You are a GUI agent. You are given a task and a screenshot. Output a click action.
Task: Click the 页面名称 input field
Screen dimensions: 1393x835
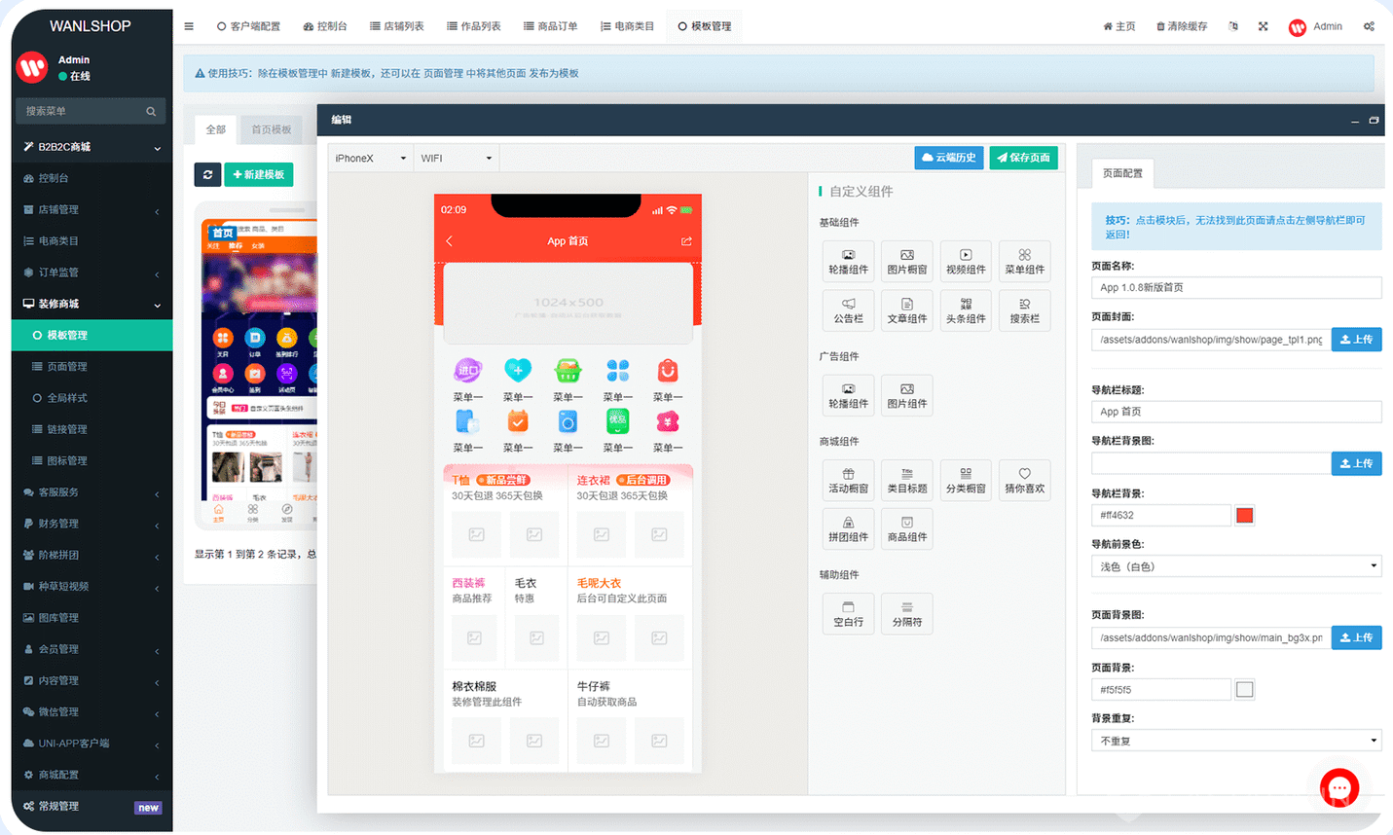1235,288
